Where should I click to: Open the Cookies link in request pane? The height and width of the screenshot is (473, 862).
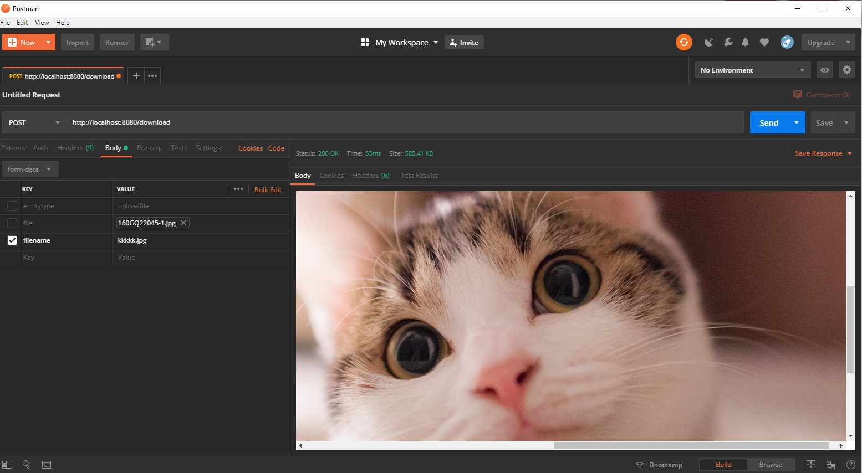pos(251,148)
